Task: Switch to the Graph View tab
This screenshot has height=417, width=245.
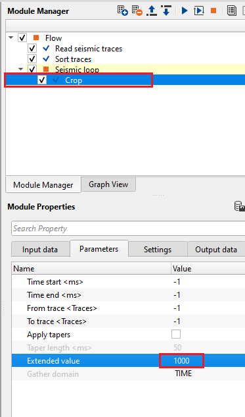Action: (x=108, y=184)
